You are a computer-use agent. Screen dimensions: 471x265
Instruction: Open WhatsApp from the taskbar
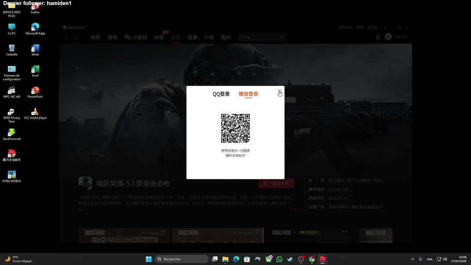pos(279,259)
